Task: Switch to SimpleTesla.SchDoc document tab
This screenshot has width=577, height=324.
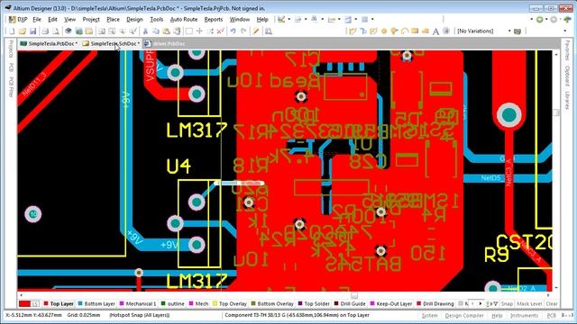Action: (111, 44)
